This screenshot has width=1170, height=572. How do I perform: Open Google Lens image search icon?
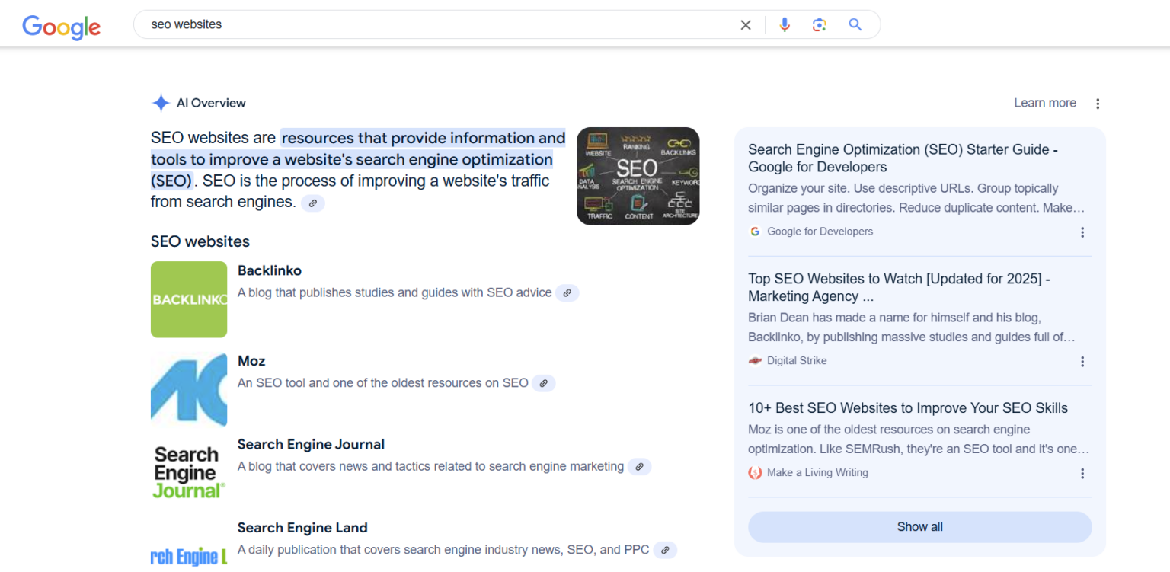[819, 24]
